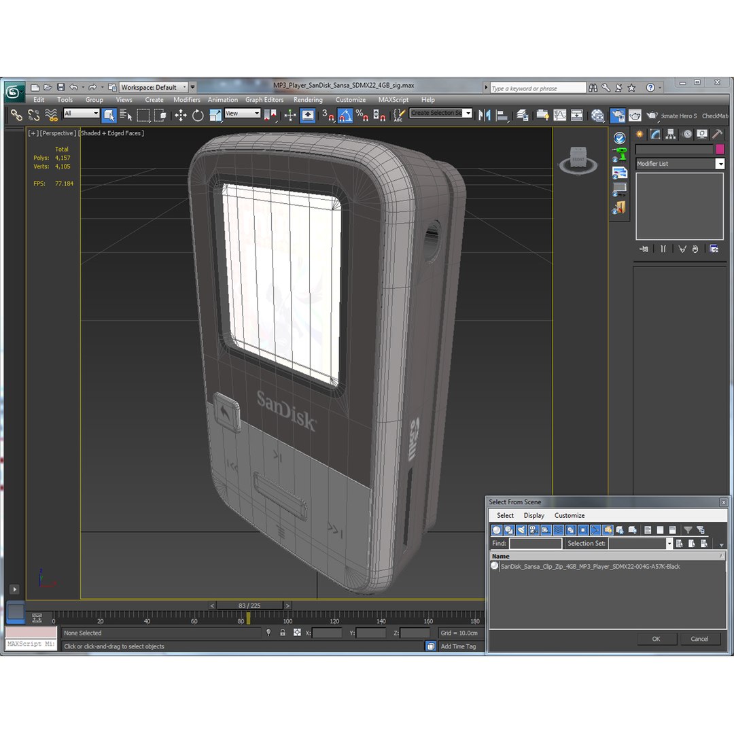734x734 pixels.
Task: Switch to the Display command panel
Action: pos(702,135)
